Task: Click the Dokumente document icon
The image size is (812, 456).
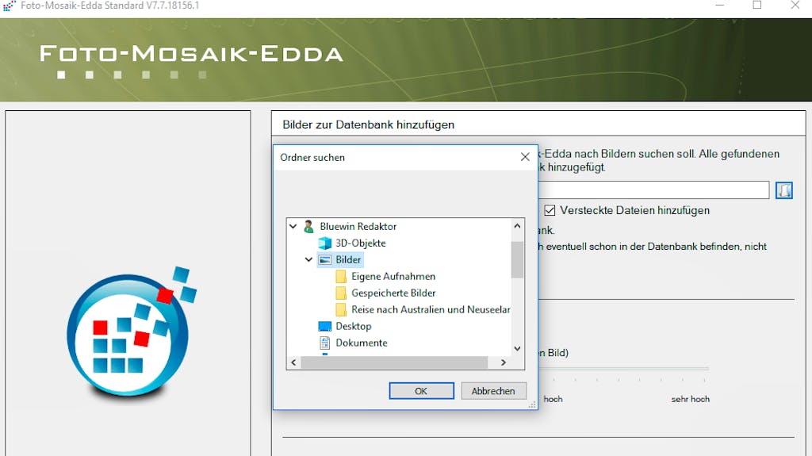Action: point(324,343)
